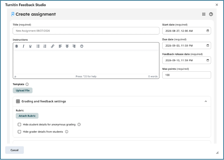
Task: Collapse Grading and feedback settings section
Action: [206, 101]
